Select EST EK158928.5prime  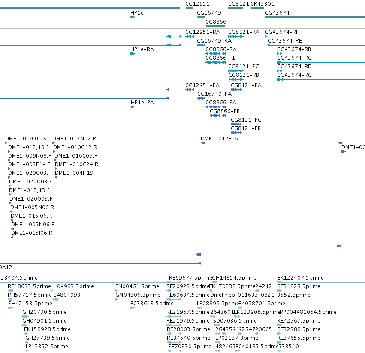coord(47,329)
